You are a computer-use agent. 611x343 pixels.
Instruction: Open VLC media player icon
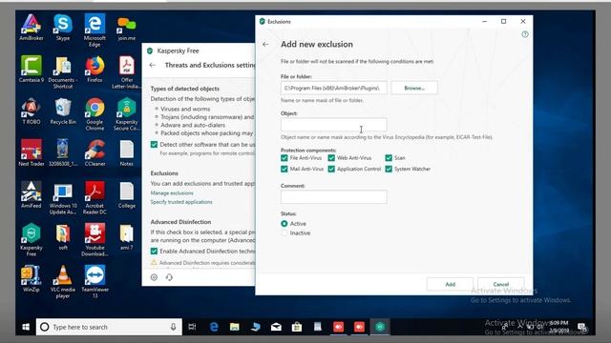click(63, 282)
